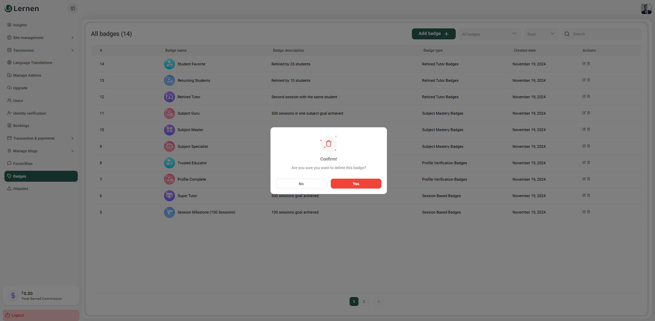Expand the Site management menu
Image resolution: width=655 pixels, height=321 pixels.
[41, 38]
